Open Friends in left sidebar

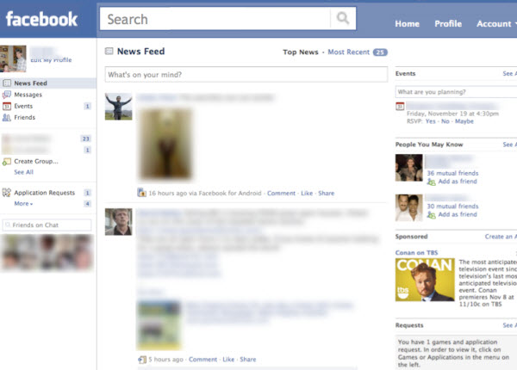pyautogui.click(x=24, y=118)
